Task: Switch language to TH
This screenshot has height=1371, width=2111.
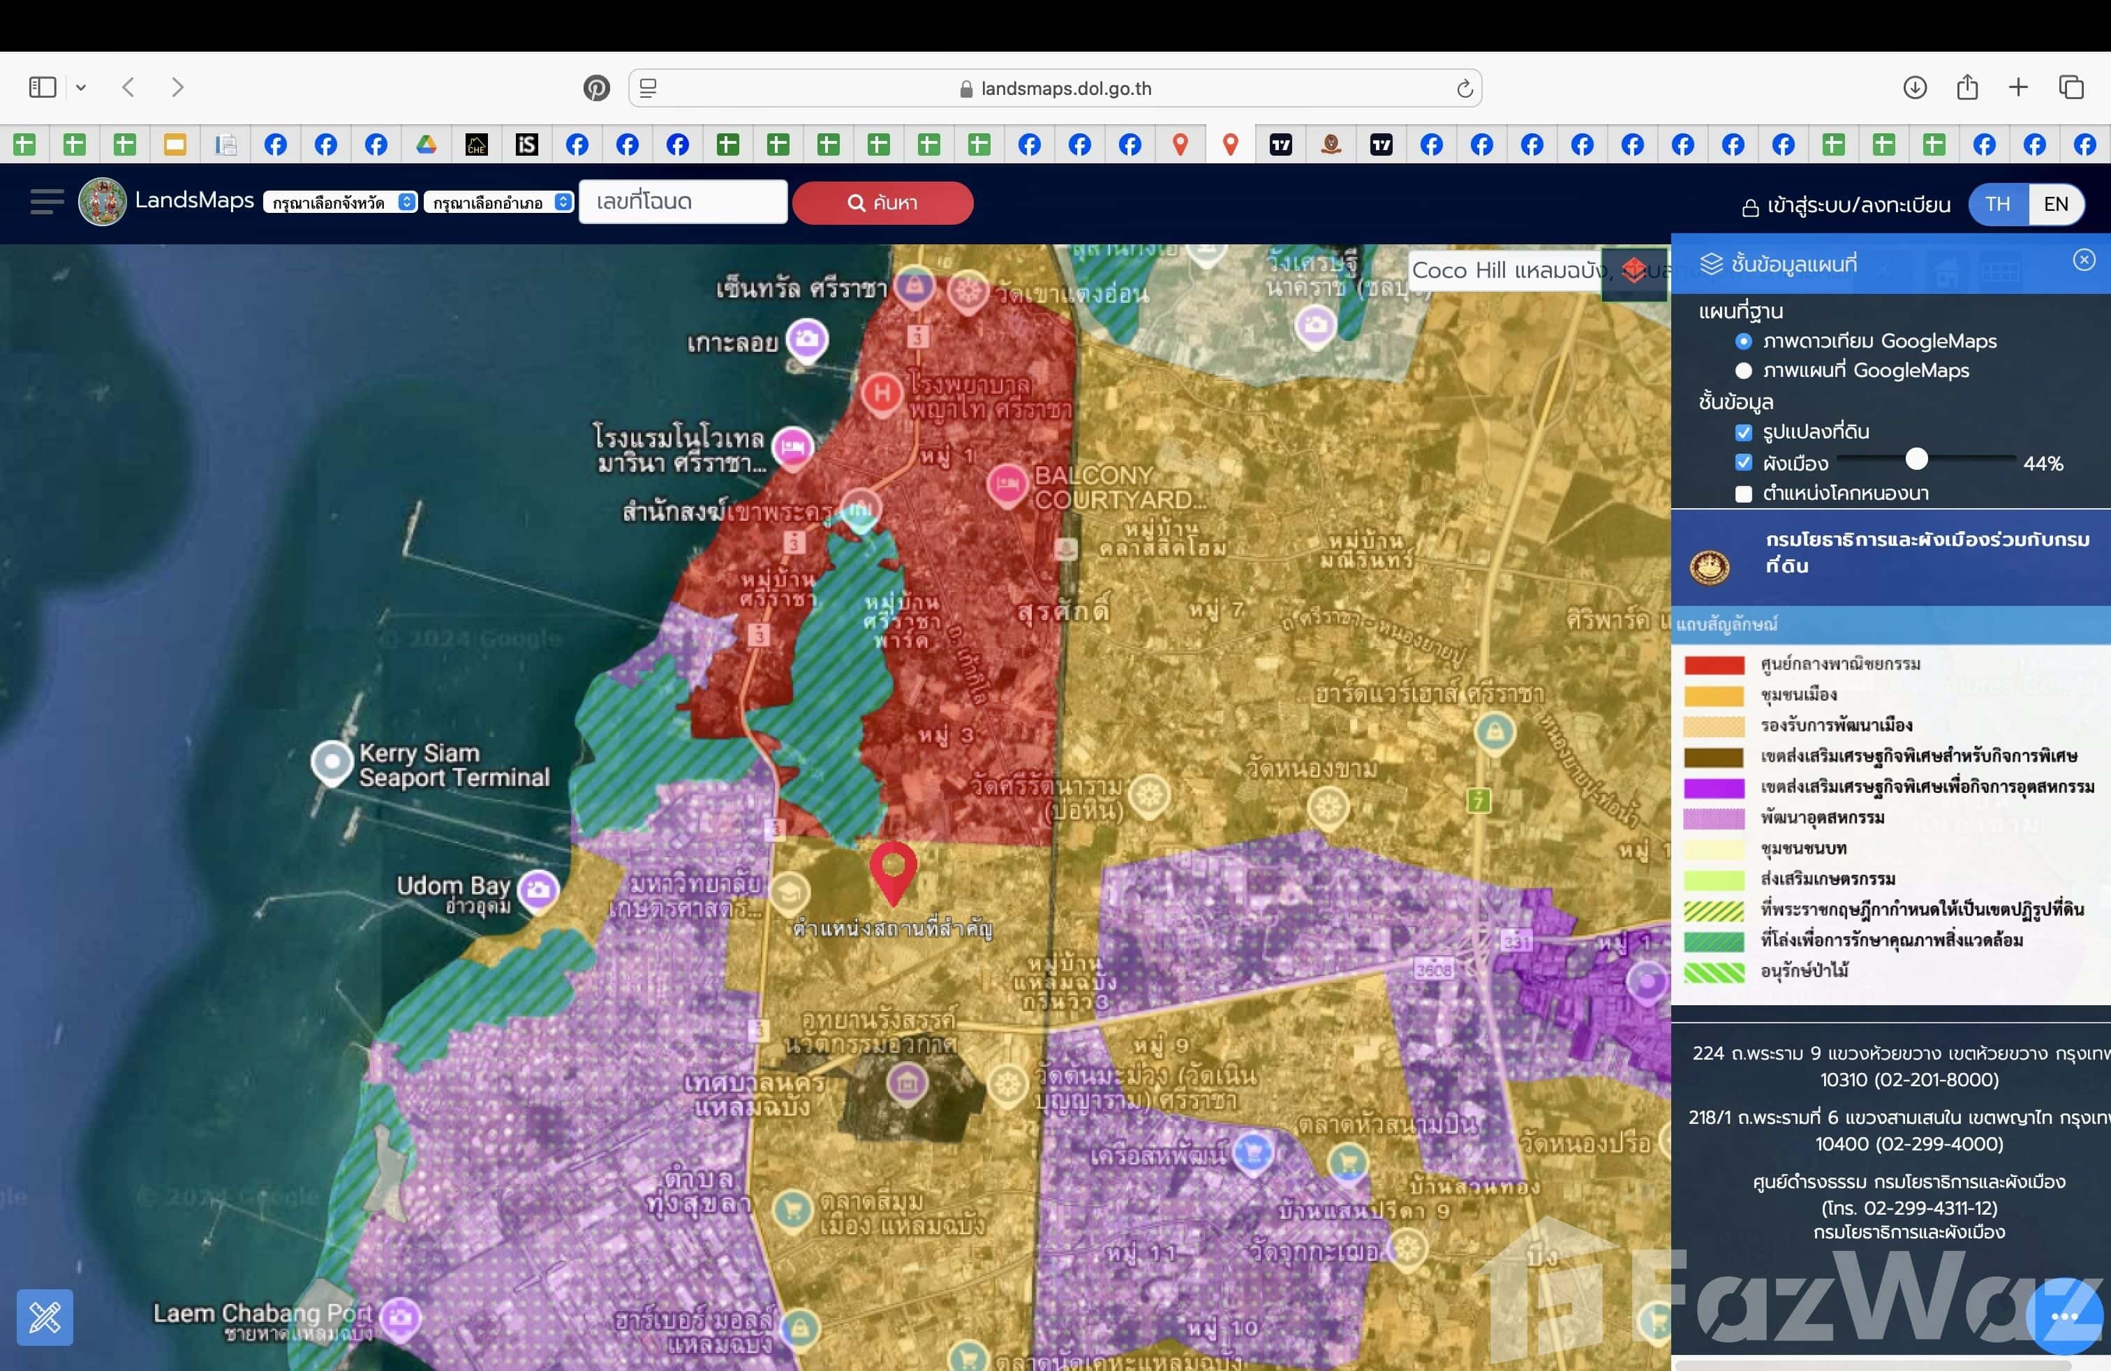Action: 1997,204
